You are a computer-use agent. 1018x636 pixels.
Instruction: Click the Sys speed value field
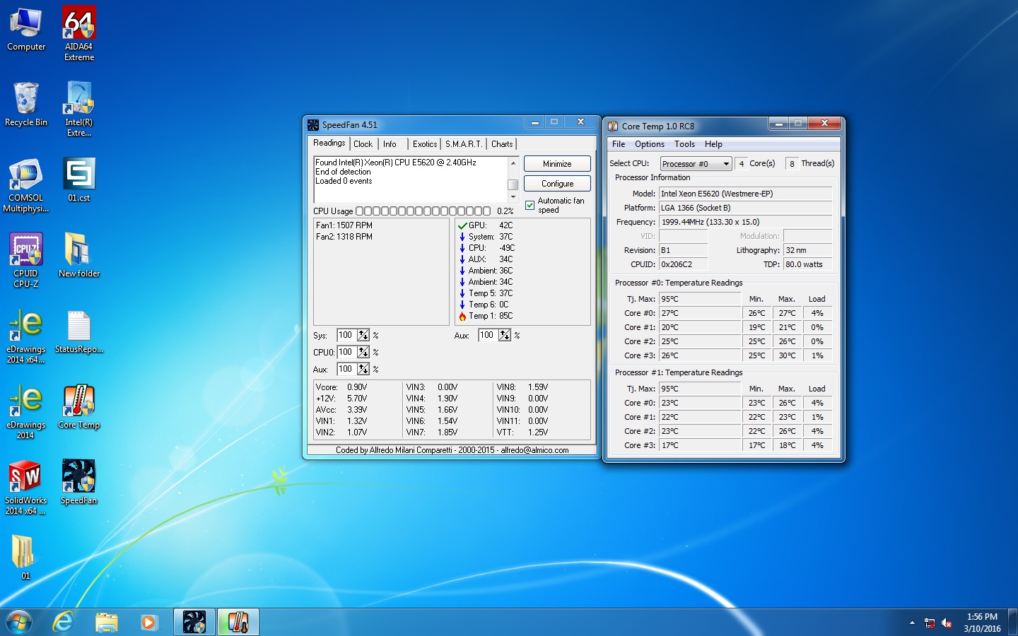click(x=346, y=335)
